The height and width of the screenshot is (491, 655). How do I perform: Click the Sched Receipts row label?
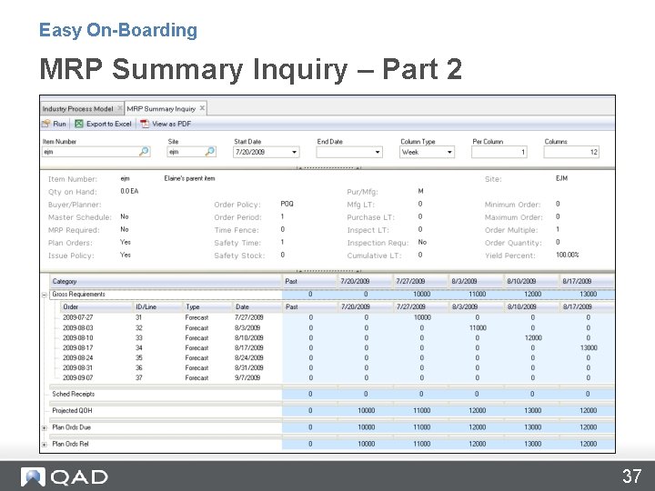click(73, 394)
